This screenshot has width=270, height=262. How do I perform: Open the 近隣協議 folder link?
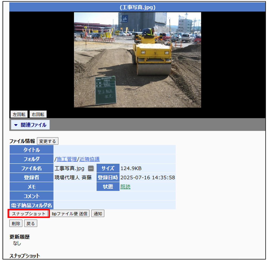point(89,159)
